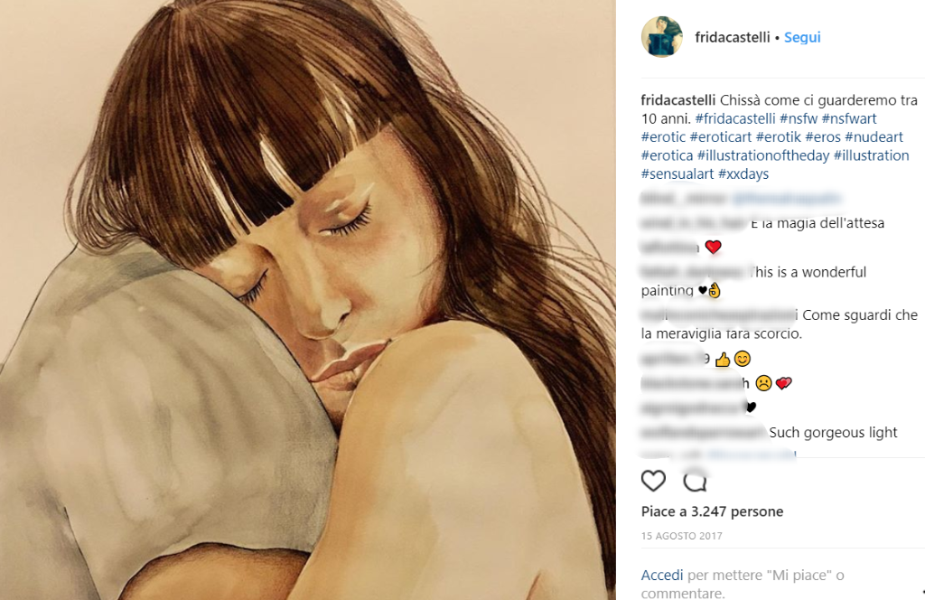
Task: Open the #nsfwart hashtag
Action: tap(849, 118)
